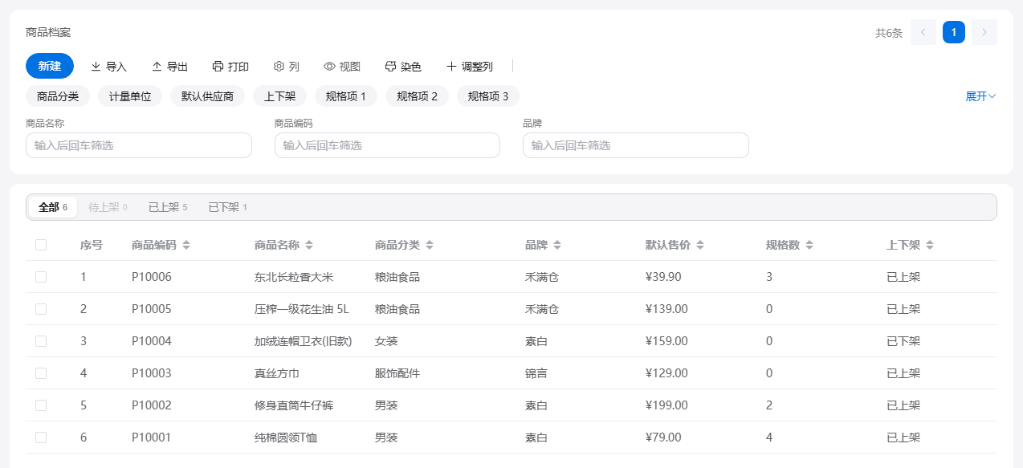The image size is (1023, 468).
Task: Open the 规格项 1 filter chip
Action: click(x=346, y=96)
